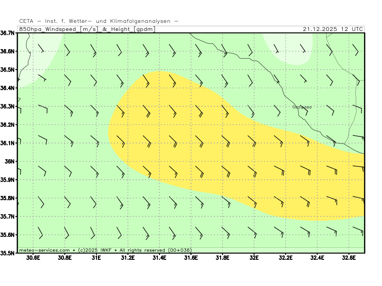Image resolution: width=382 pixels, height=286 pixels.
Task: Click the pale green patch near top-right
Action: tap(290, 46)
